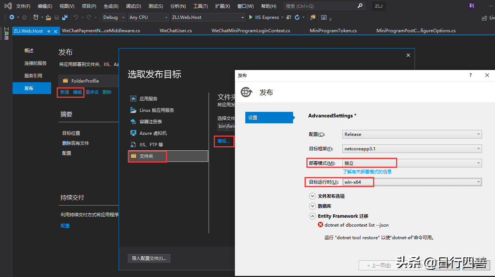This screenshot has width=495, height=277.
Task: Click the save file icon
Action: (57, 17)
